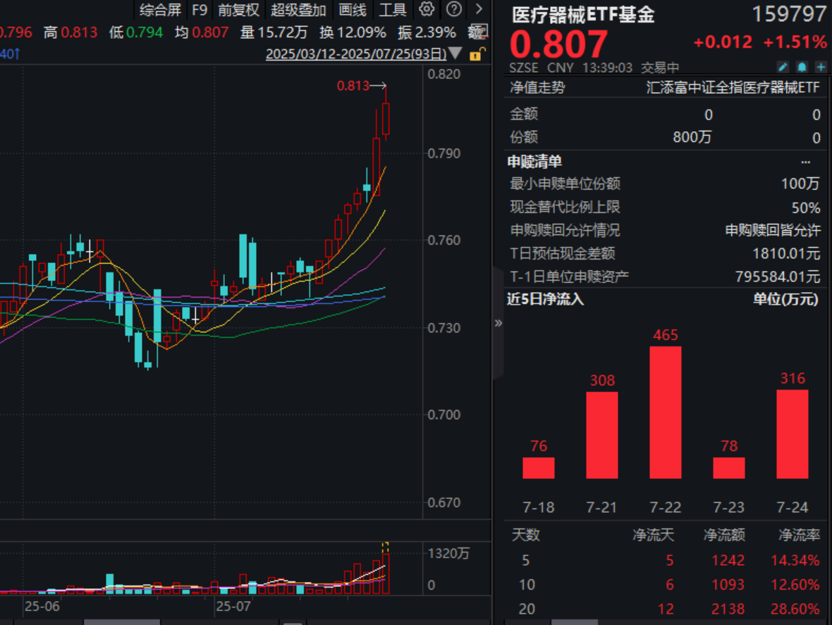
Task: Toggle 前复权 price adjustment mode
Action: pos(240,10)
